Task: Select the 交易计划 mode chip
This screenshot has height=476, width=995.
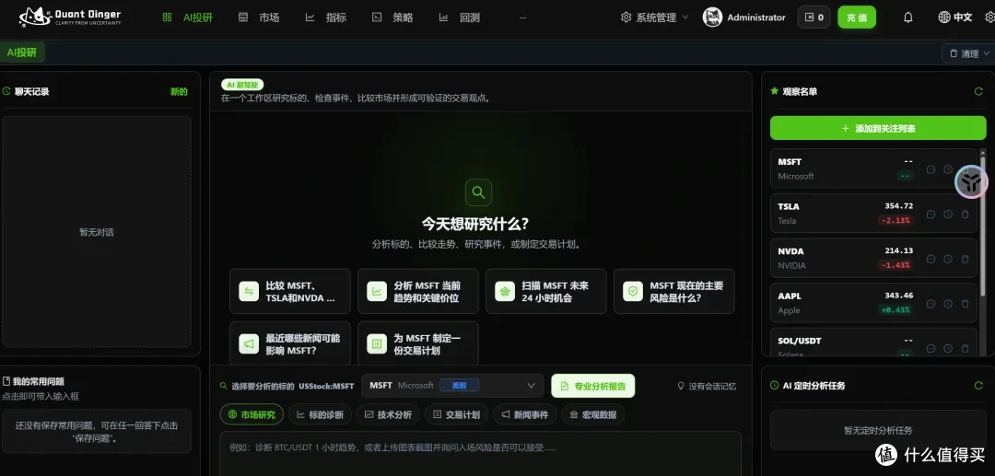Action: (x=456, y=414)
